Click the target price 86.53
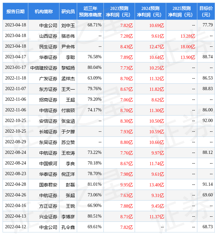The height and width of the screenshot is (235, 215). coord(208,78)
